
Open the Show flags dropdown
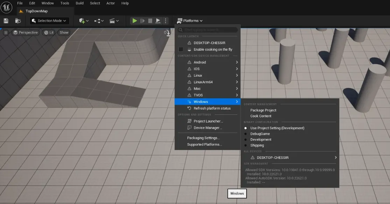(64, 33)
